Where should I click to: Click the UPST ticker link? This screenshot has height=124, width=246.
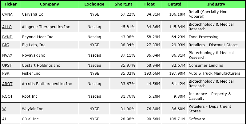(x=7, y=66)
